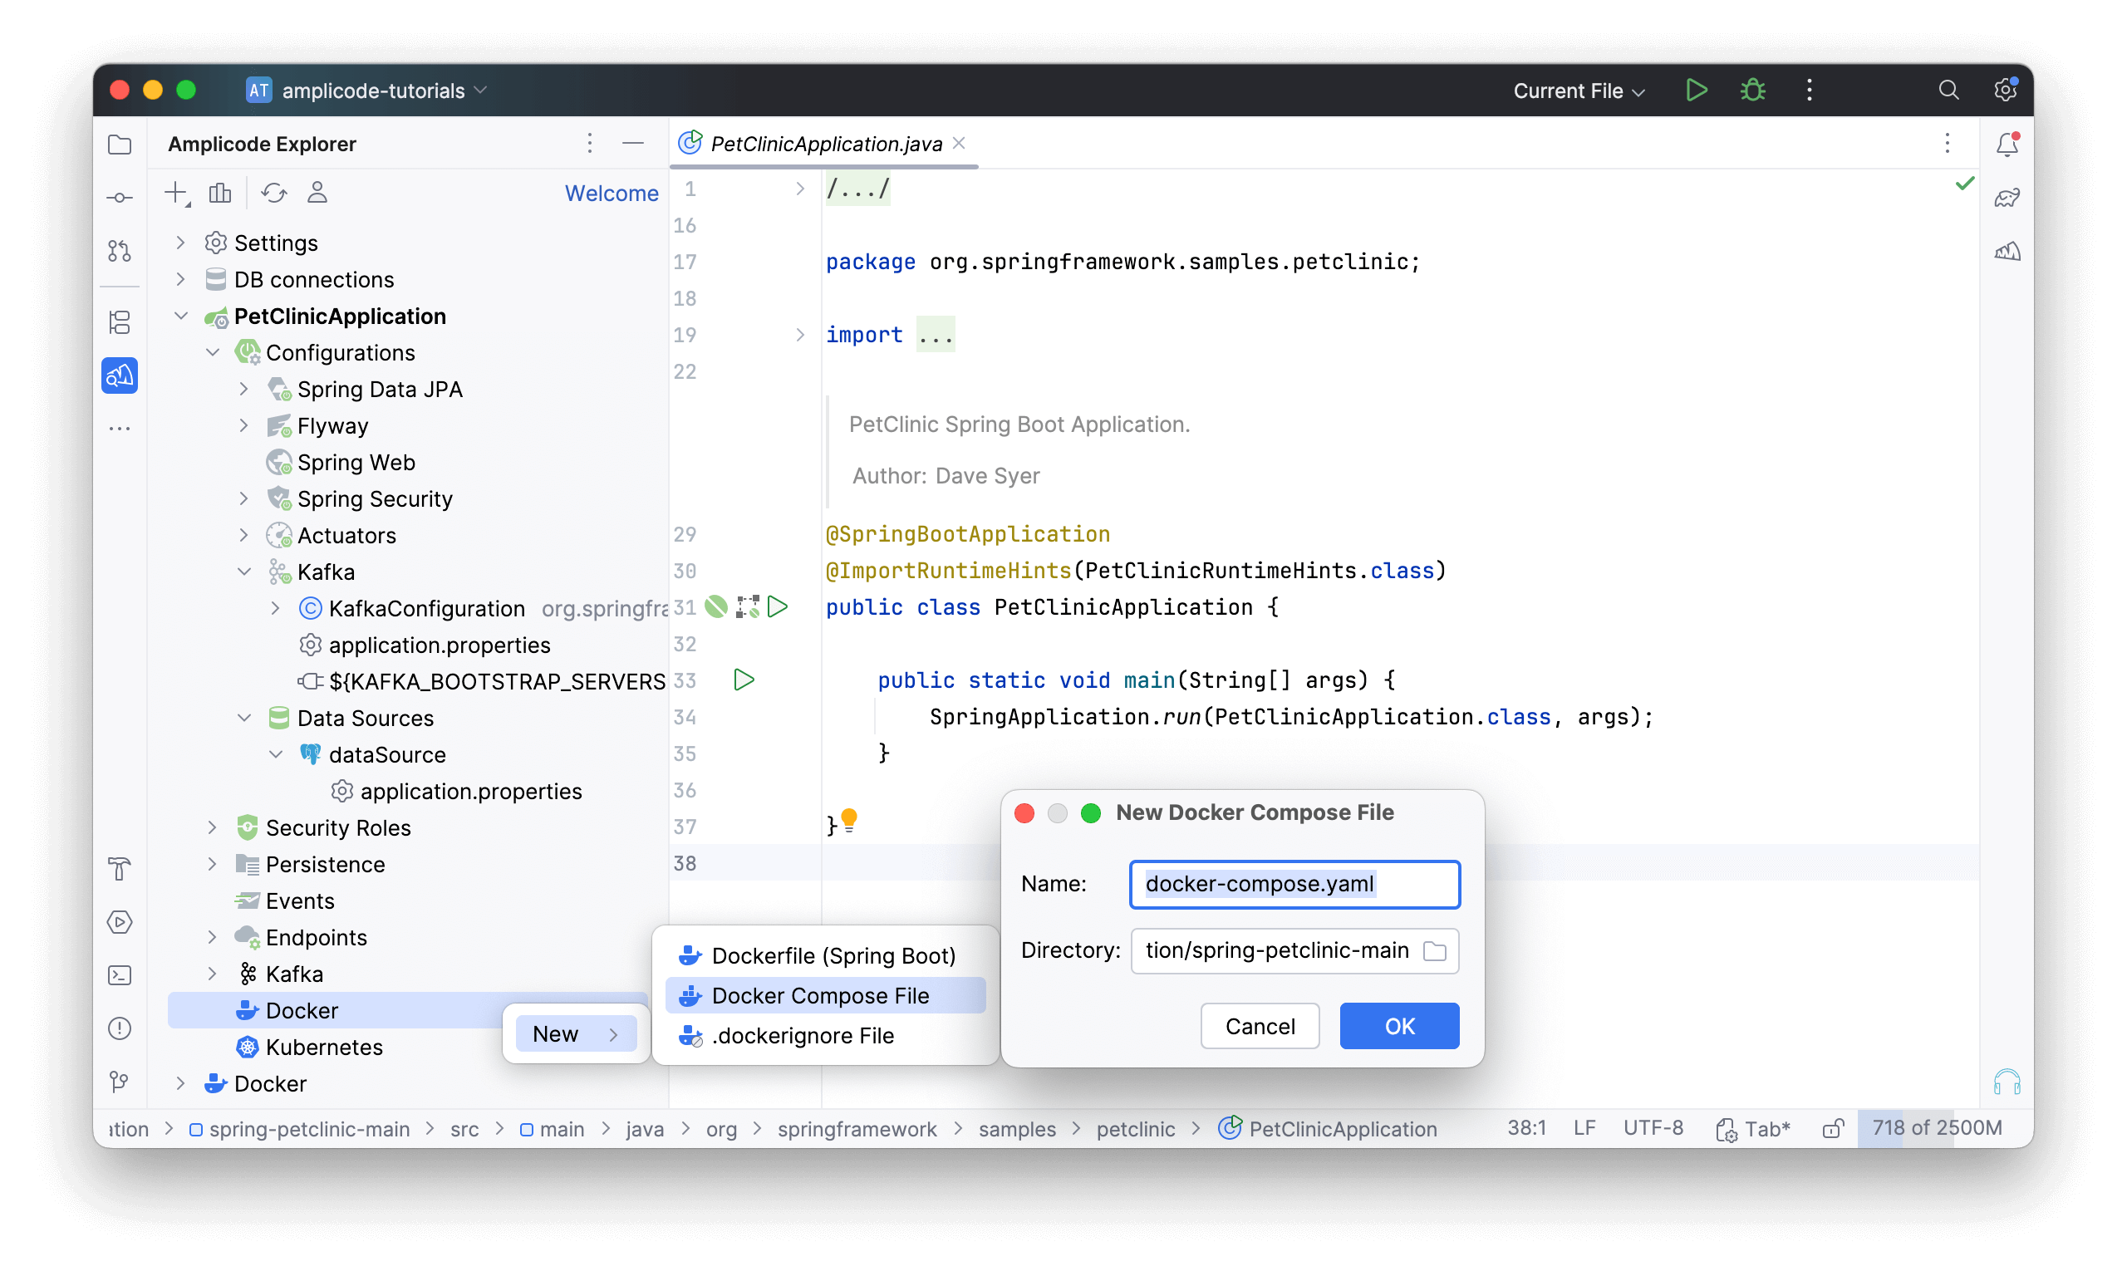Click run gutter icon at line 33

point(744,680)
